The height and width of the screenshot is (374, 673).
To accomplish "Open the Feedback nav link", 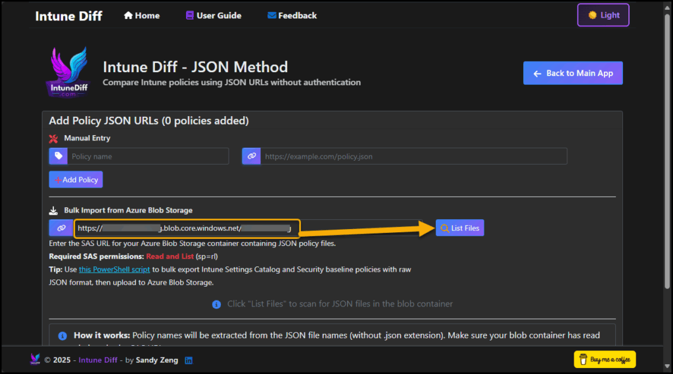I will coord(292,16).
